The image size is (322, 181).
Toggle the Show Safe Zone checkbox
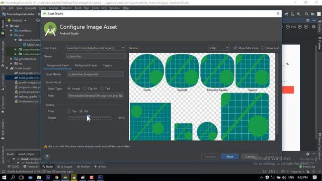235,48
